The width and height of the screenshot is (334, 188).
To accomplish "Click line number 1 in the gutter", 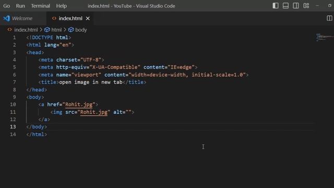I will point(14,38).
